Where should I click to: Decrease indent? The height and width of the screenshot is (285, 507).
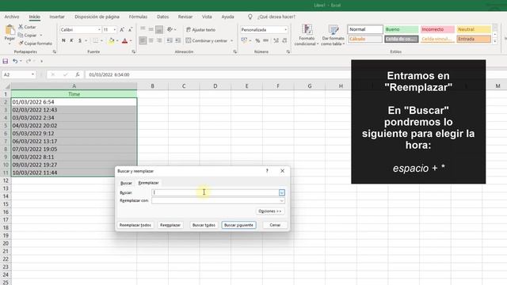point(170,40)
